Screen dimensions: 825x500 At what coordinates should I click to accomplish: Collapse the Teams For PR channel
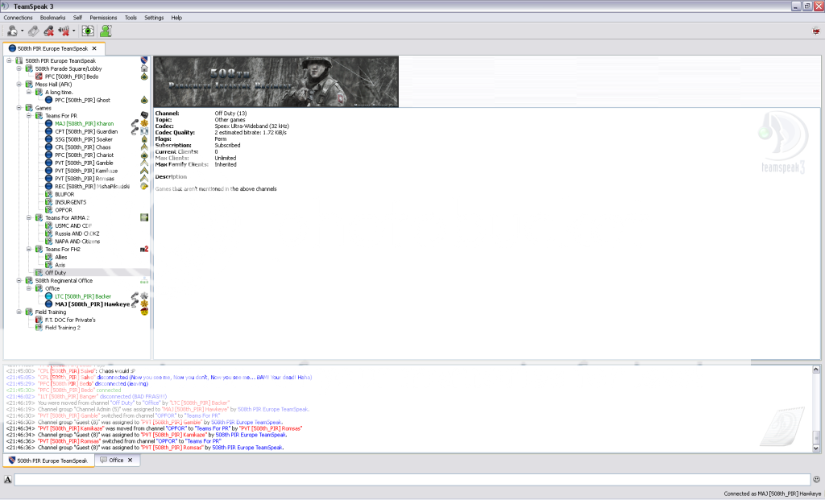(28, 116)
